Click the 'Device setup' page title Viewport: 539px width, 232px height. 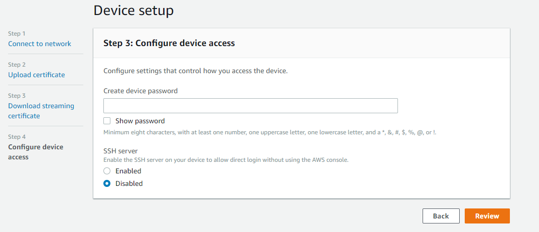[133, 10]
